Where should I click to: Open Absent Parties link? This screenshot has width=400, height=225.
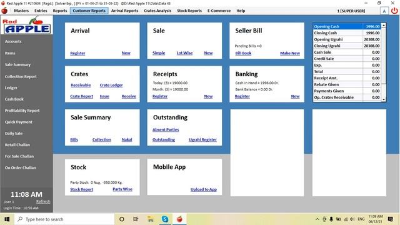coord(166,129)
